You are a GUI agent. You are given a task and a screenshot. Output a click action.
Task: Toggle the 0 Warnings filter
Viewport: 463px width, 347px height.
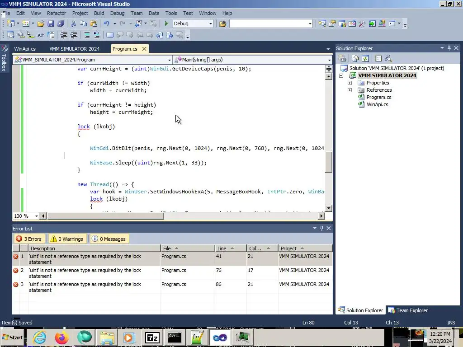pyautogui.click(x=67, y=239)
